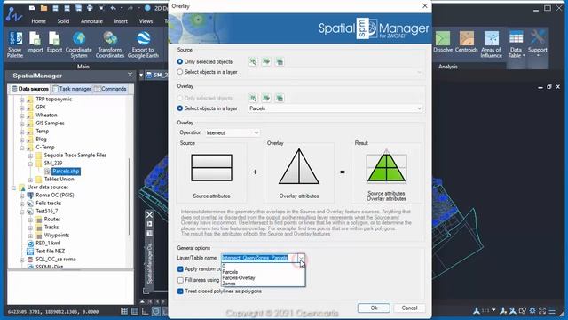Open the Solid ribbon tab
Screen dimensions: 568x320
click(x=63, y=21)
